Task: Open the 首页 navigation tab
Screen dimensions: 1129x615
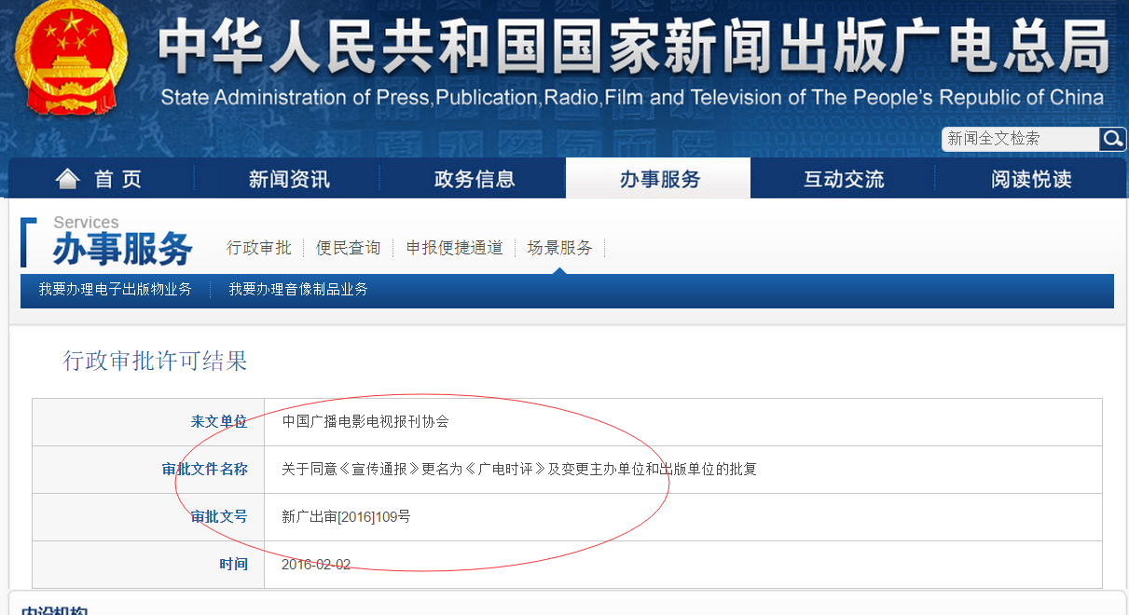Action: coord(102,178)
